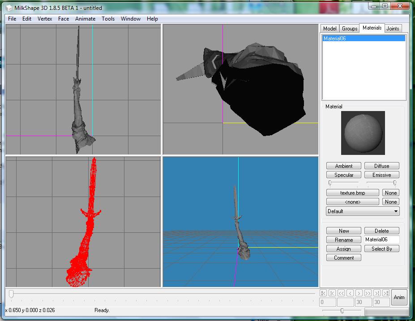Screen dimensions: 415x321
Task: Click the Assign material button
Action: pyautogui.click(x=343, y=249)
